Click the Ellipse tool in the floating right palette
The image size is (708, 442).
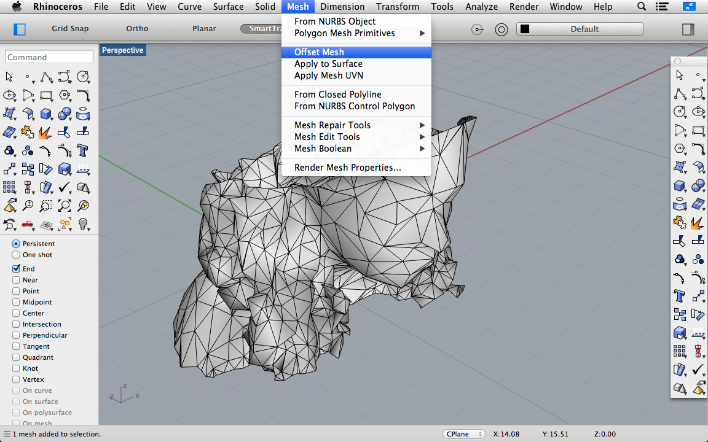698,111
